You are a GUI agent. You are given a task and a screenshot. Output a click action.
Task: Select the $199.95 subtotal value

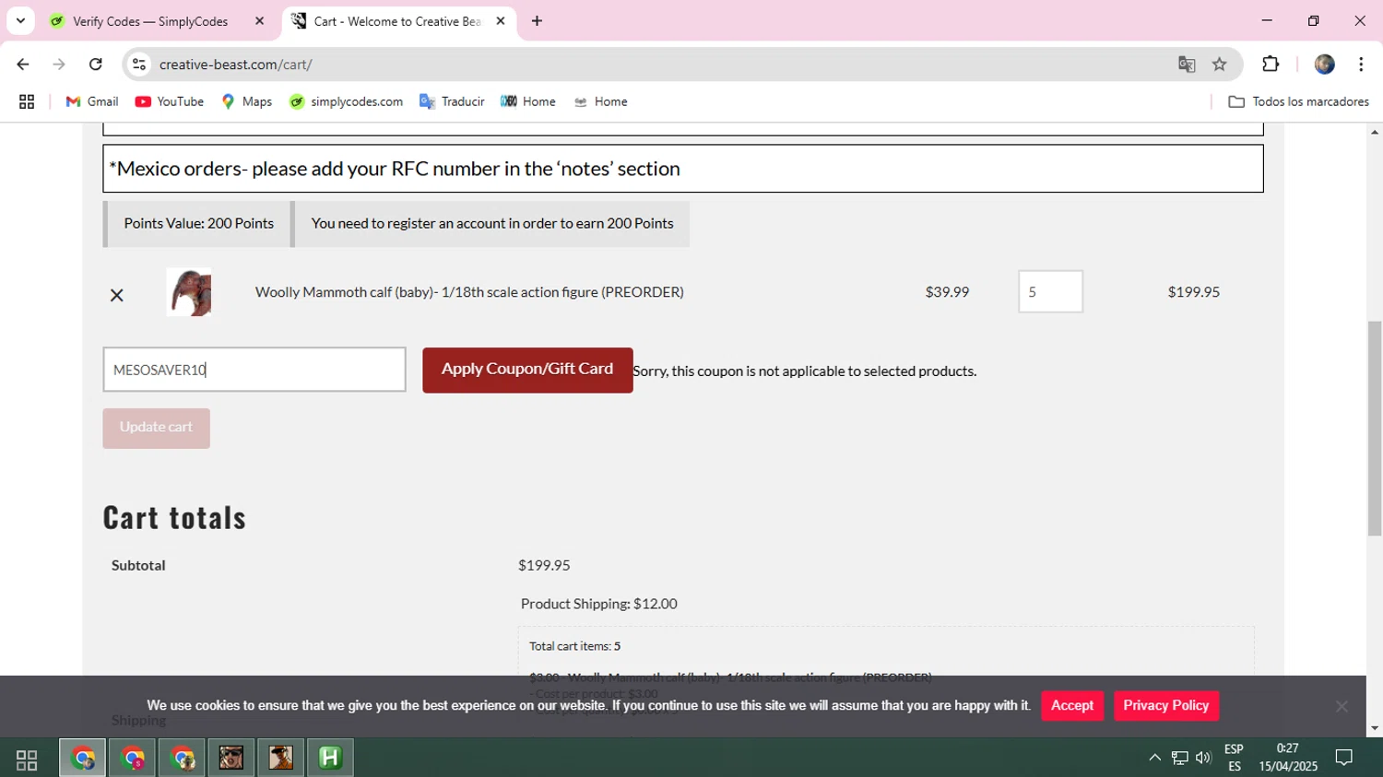(544, 565)
